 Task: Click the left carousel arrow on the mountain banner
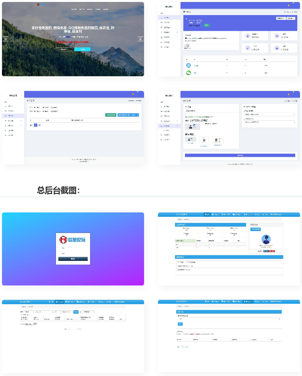click(5, 39)
